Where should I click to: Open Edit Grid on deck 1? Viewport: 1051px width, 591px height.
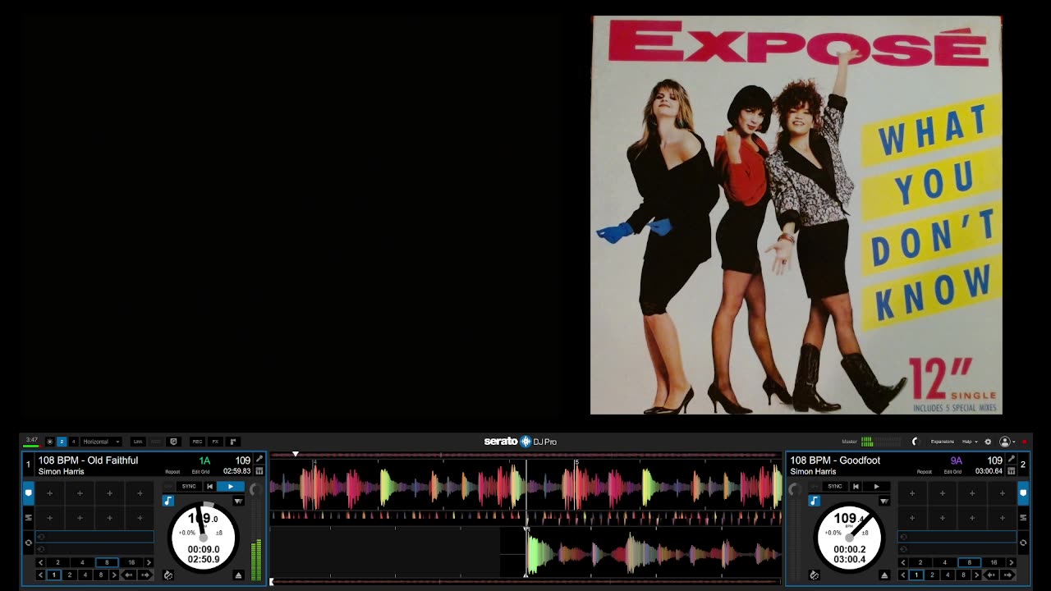pos(200,472)
